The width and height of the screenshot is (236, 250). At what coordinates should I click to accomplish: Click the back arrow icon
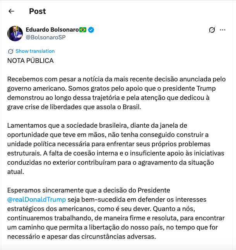pos(11,11)
